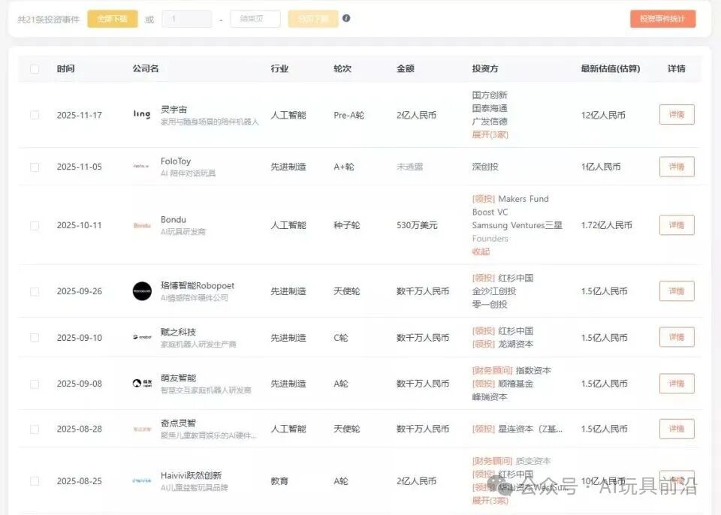Click the date 2025-10-11
This screenshot has width=721, height=515.
point(79,225)
